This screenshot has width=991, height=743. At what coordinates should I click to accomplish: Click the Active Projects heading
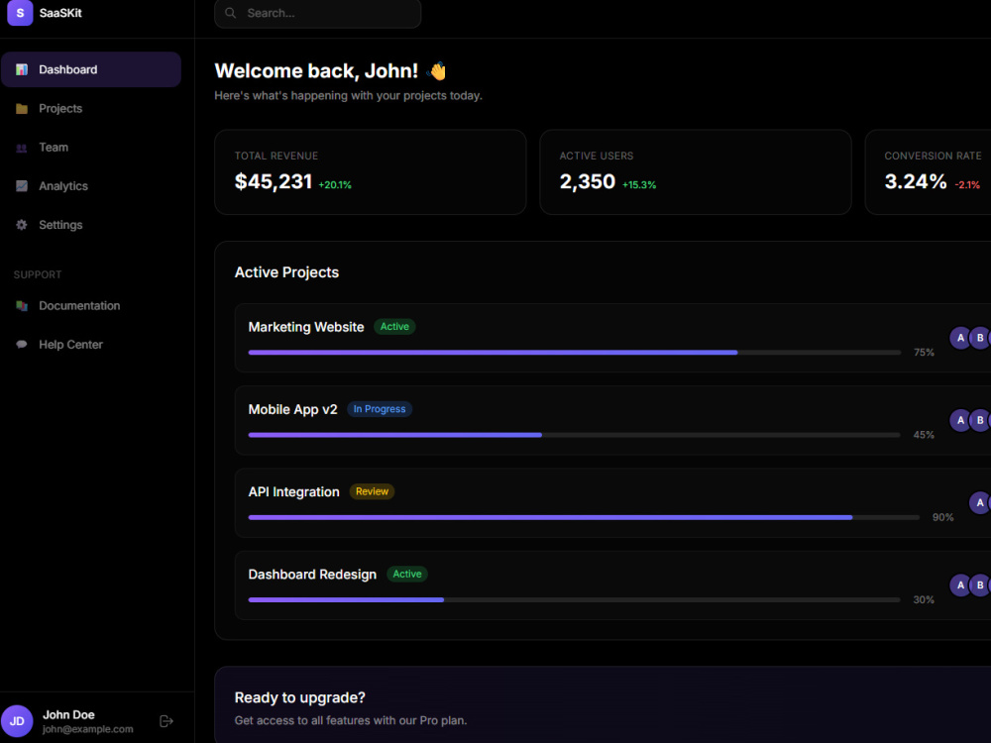click(x=287, y=272)
